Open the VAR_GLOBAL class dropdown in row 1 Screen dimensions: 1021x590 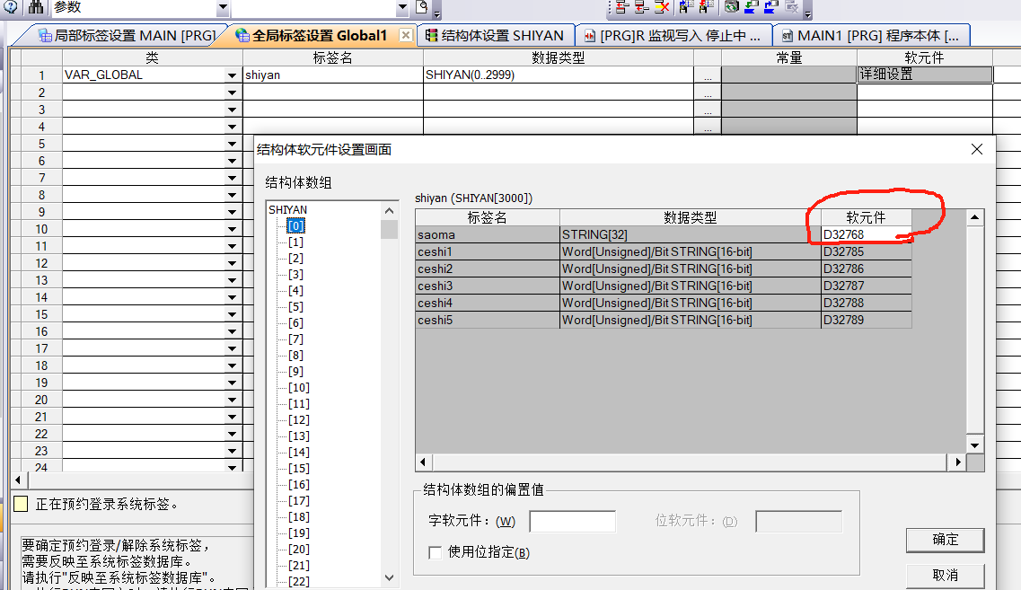[233, 76]
